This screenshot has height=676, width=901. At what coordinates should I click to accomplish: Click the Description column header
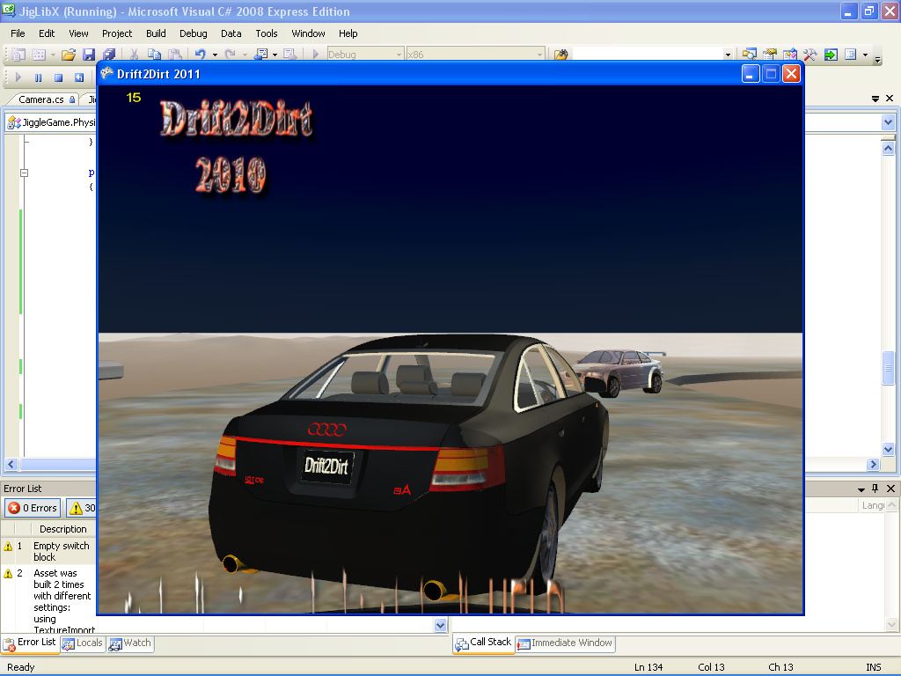click(62, 529)
